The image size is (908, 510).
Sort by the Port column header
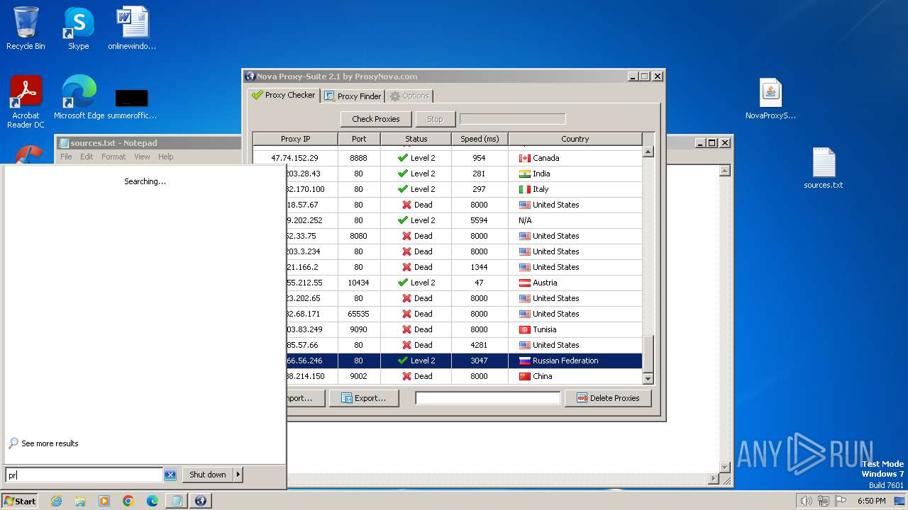(x=359, y=139)
